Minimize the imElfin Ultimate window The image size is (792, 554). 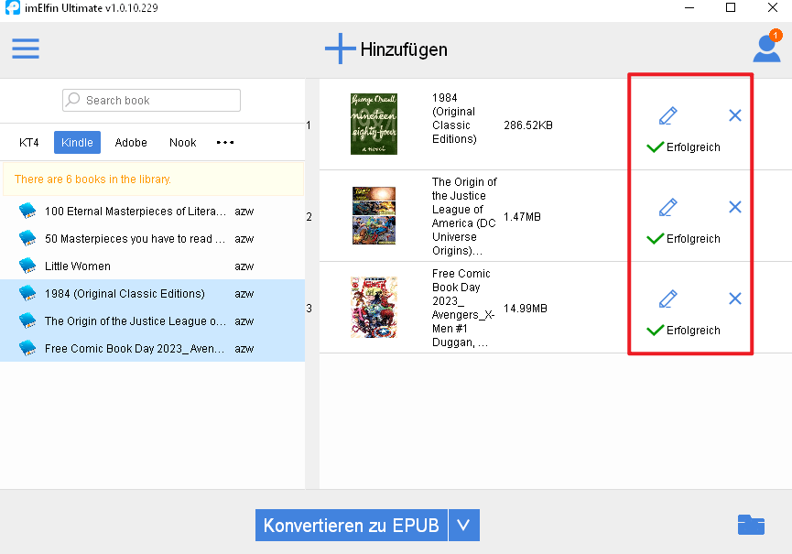[x=689, y=7]
